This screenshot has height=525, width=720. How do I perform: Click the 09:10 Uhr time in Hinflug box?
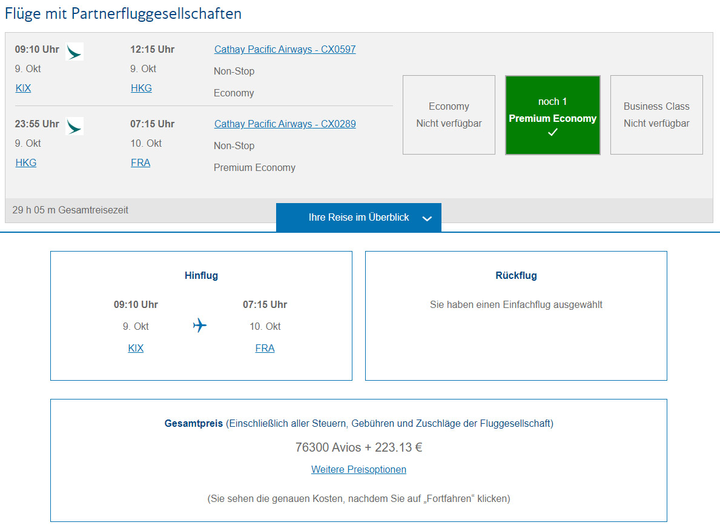point(136,304)
